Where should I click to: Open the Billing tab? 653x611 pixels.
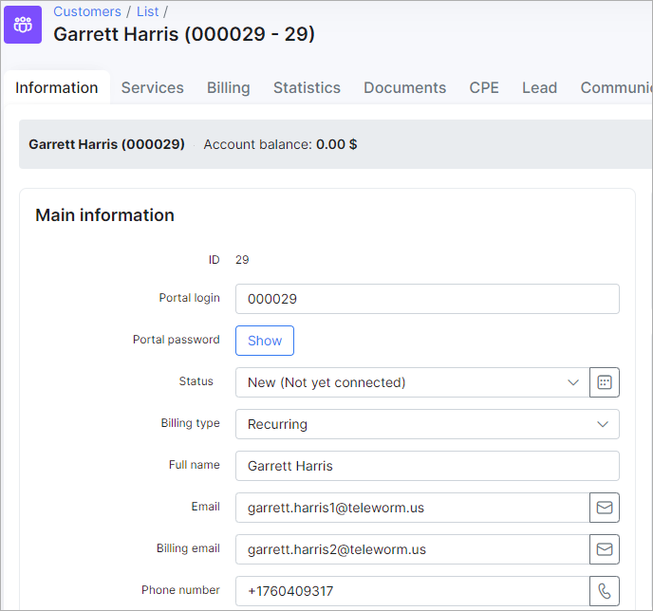click(x=228, y=87)
